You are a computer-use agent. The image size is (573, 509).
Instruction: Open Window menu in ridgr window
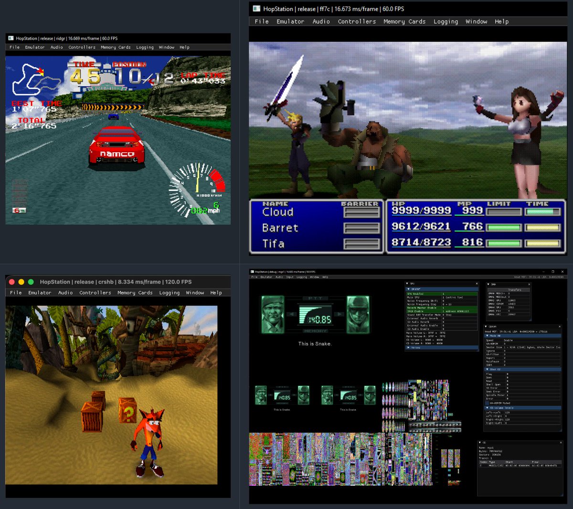tap(167, 47)
